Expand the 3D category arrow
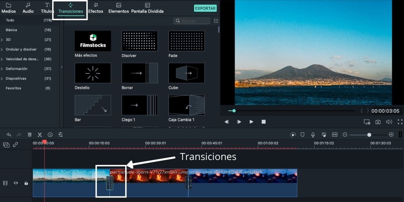This screenshot has width=404, height=202. point(2,40)
